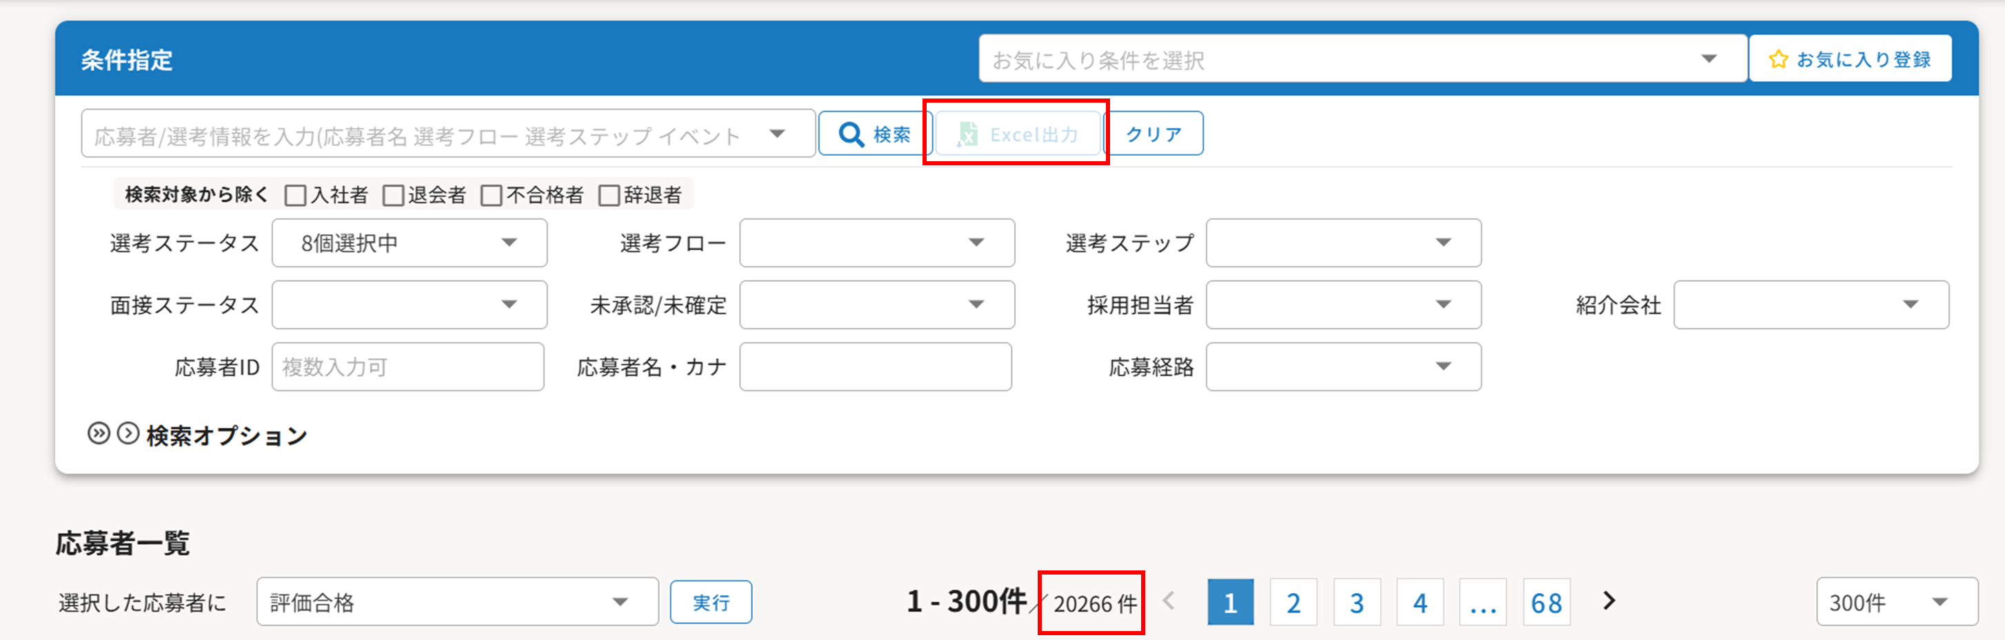This screenshot has height=640, width=2005.
Task: Expand the main search box dropdown arrow
Action: point(777,134)
